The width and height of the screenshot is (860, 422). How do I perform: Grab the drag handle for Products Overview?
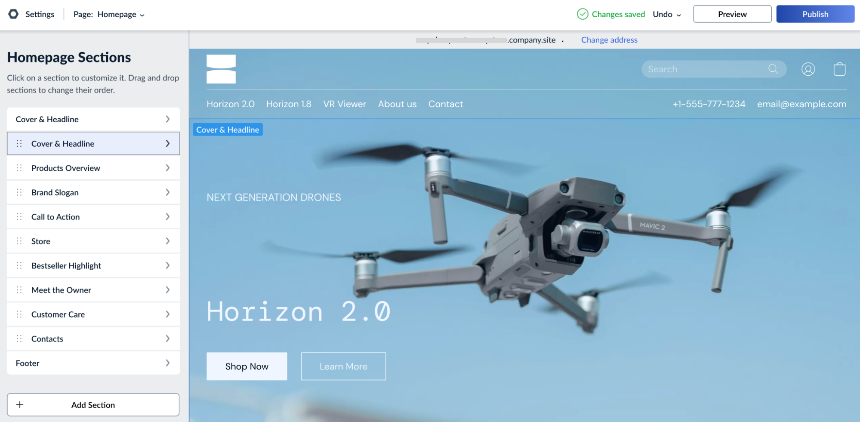point(19,168)
